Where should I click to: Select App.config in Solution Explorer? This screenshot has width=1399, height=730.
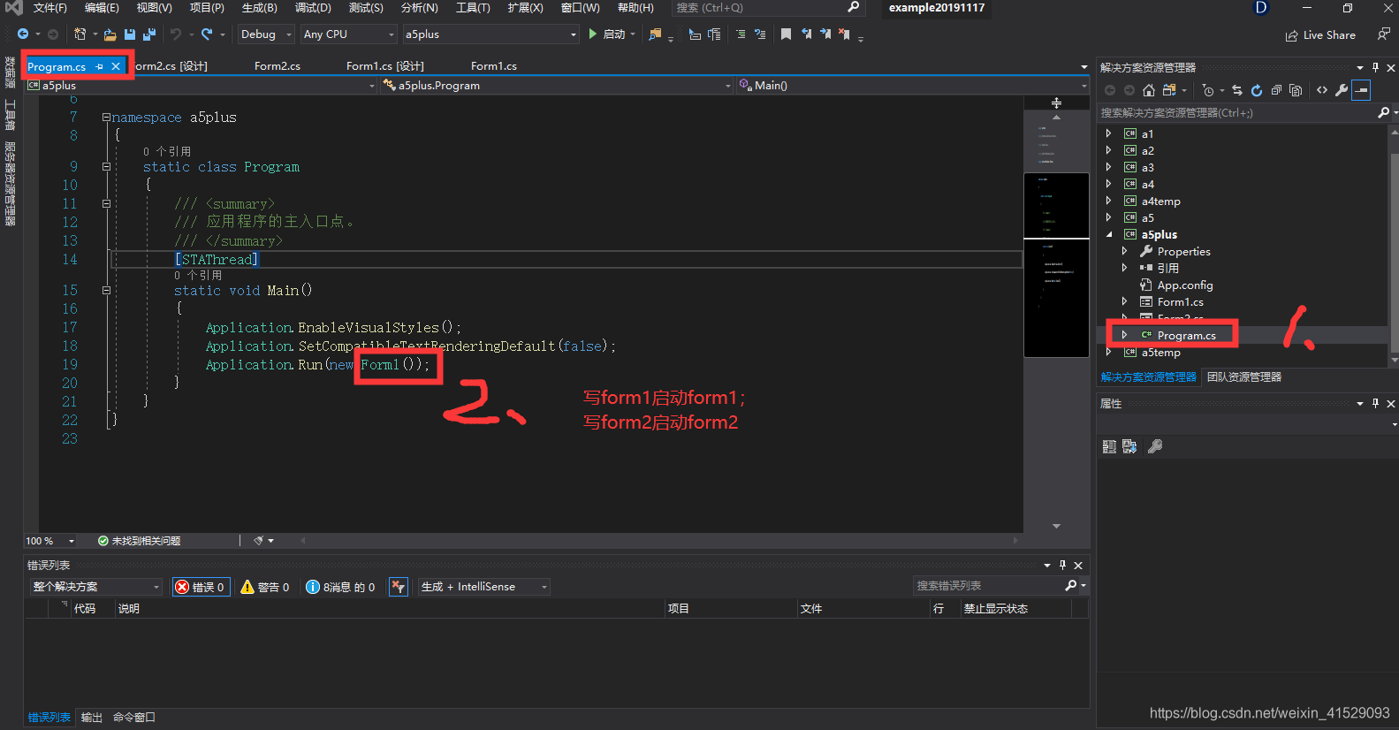1185,285
